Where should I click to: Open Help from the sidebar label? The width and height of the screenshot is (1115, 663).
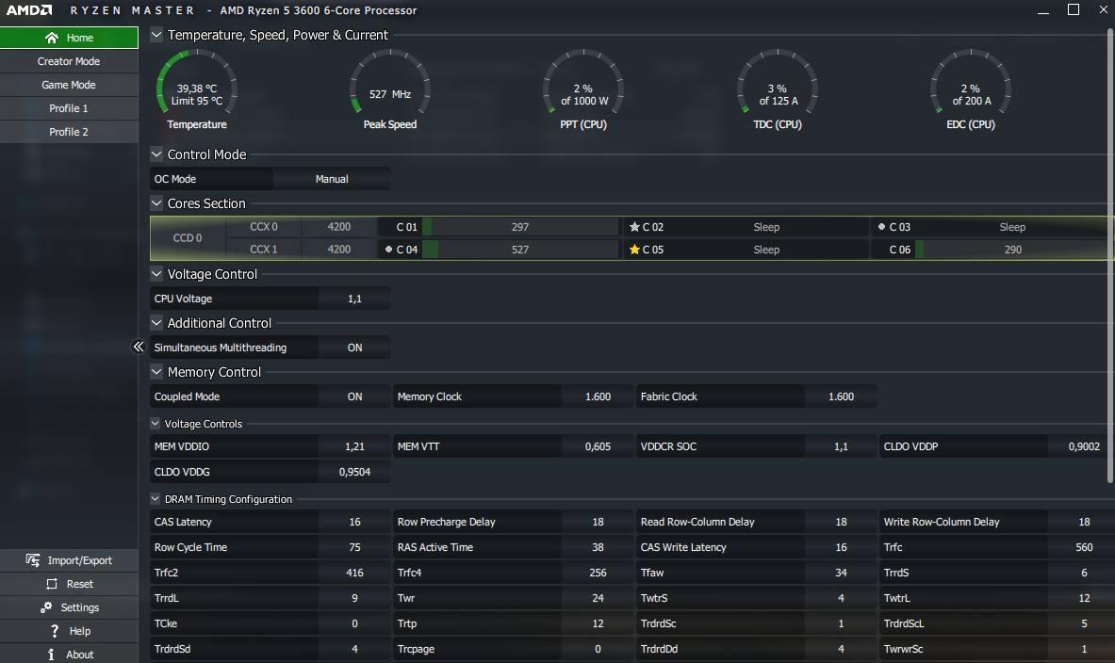click(79, 631)
